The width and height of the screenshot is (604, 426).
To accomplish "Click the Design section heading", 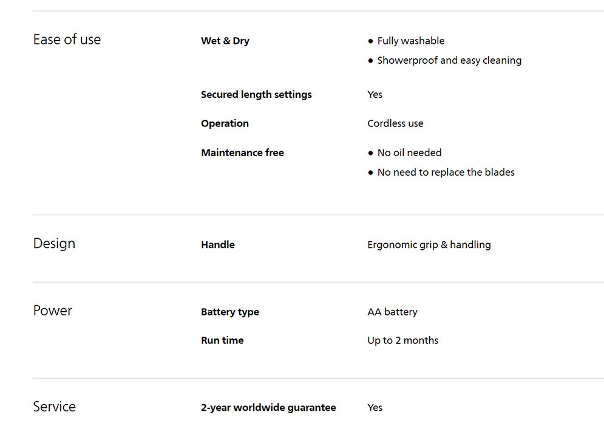I will (x=54, y=244).
